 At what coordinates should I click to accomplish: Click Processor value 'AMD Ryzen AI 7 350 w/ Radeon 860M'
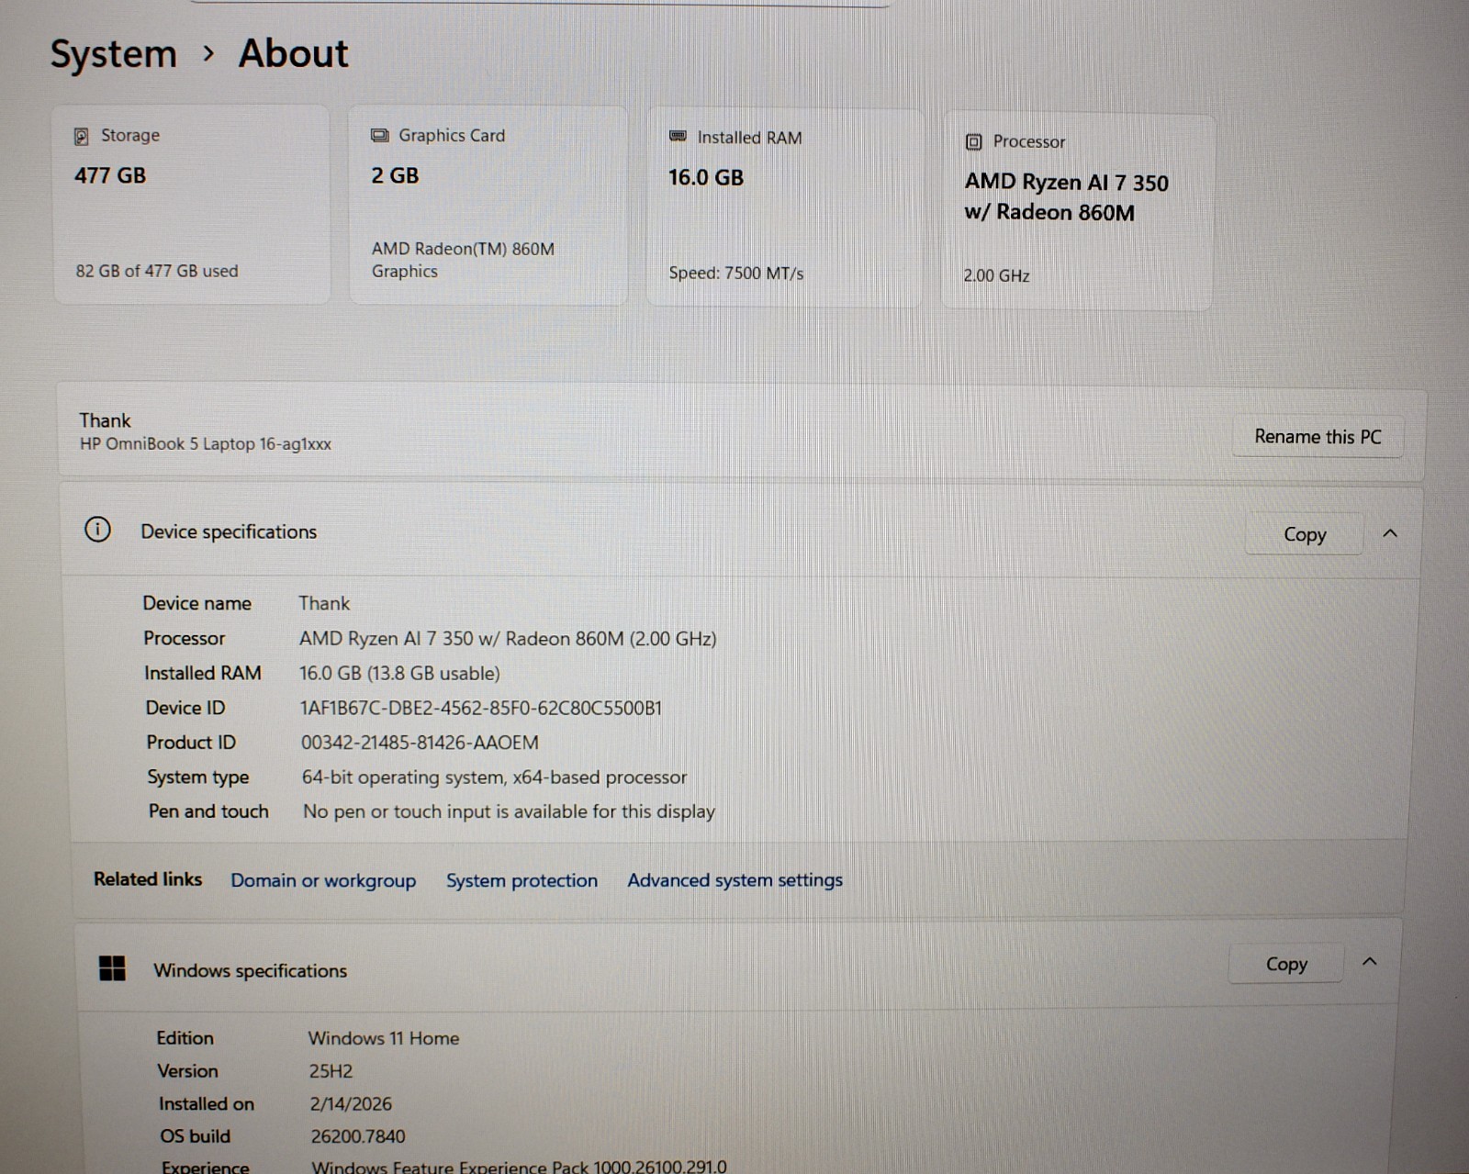click(508, 638)
